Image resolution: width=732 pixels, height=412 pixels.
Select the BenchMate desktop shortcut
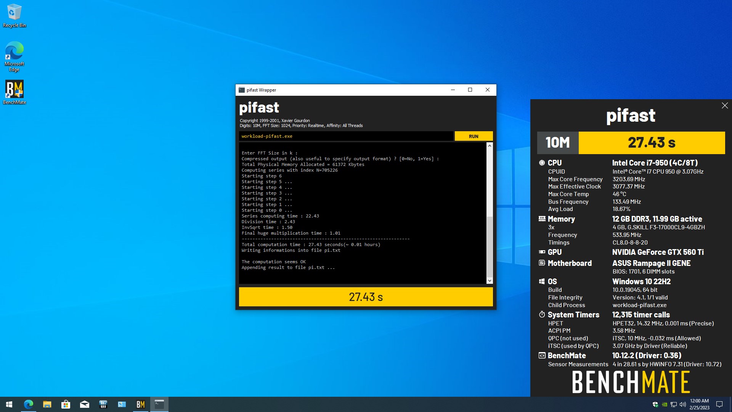pos(14,92)
